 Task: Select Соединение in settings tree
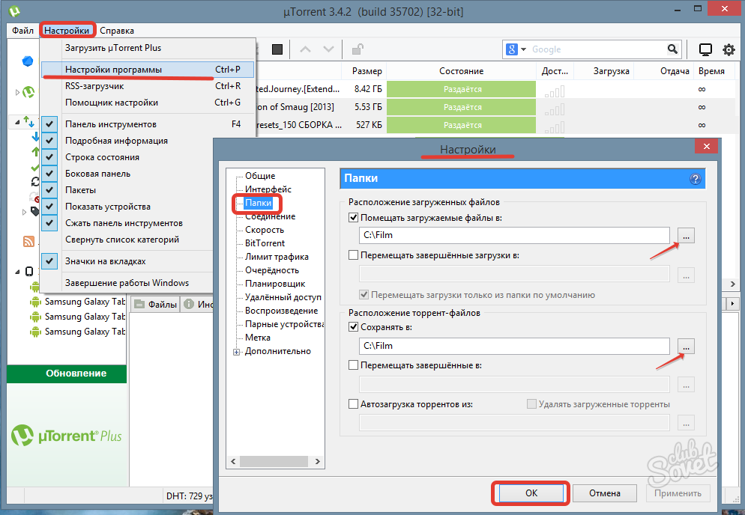click(270, 216)
